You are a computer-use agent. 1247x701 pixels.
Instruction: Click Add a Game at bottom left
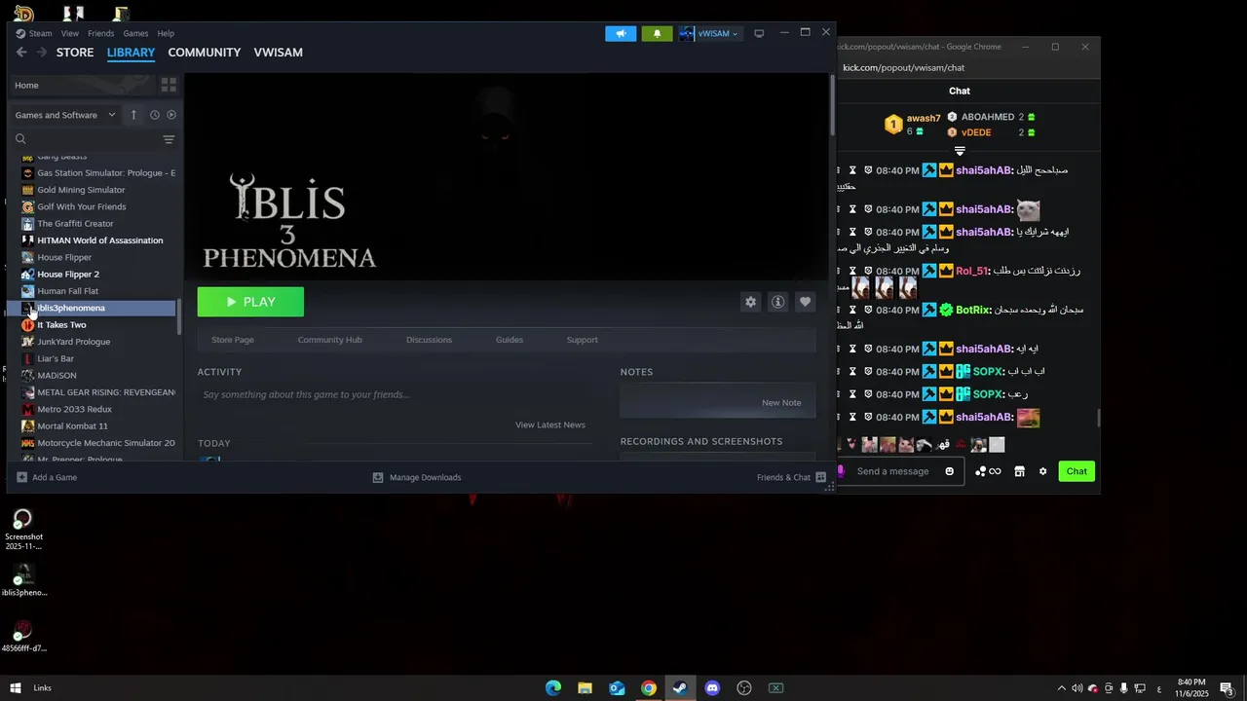click(47, 478)
